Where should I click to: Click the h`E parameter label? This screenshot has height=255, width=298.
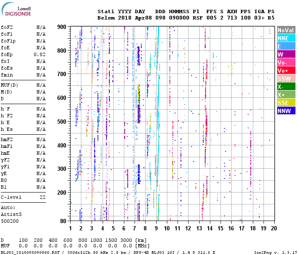pyautogui.click(x=5, y=122)
